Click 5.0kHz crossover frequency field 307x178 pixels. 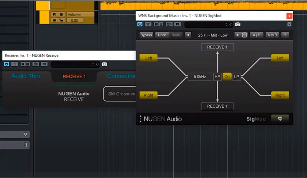200,76
